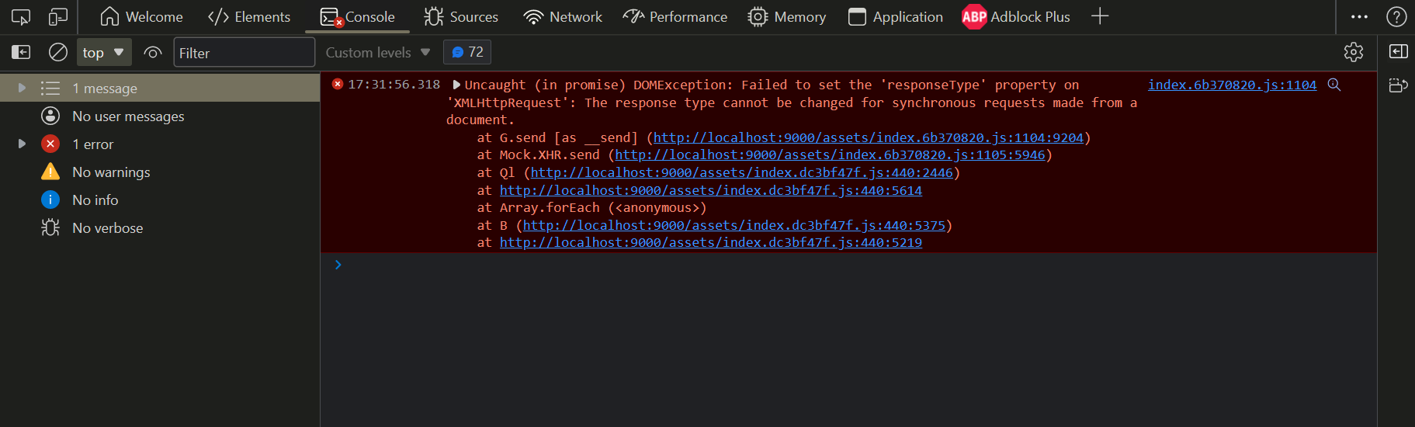
Task: Click the console Filter text field
Action: coord(244,52)
